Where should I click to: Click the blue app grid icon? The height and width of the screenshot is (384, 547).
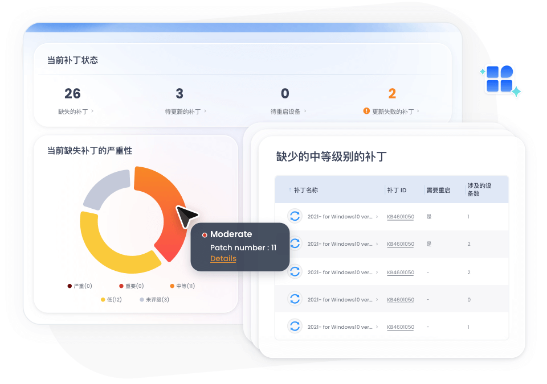click(x=500, y=79)
